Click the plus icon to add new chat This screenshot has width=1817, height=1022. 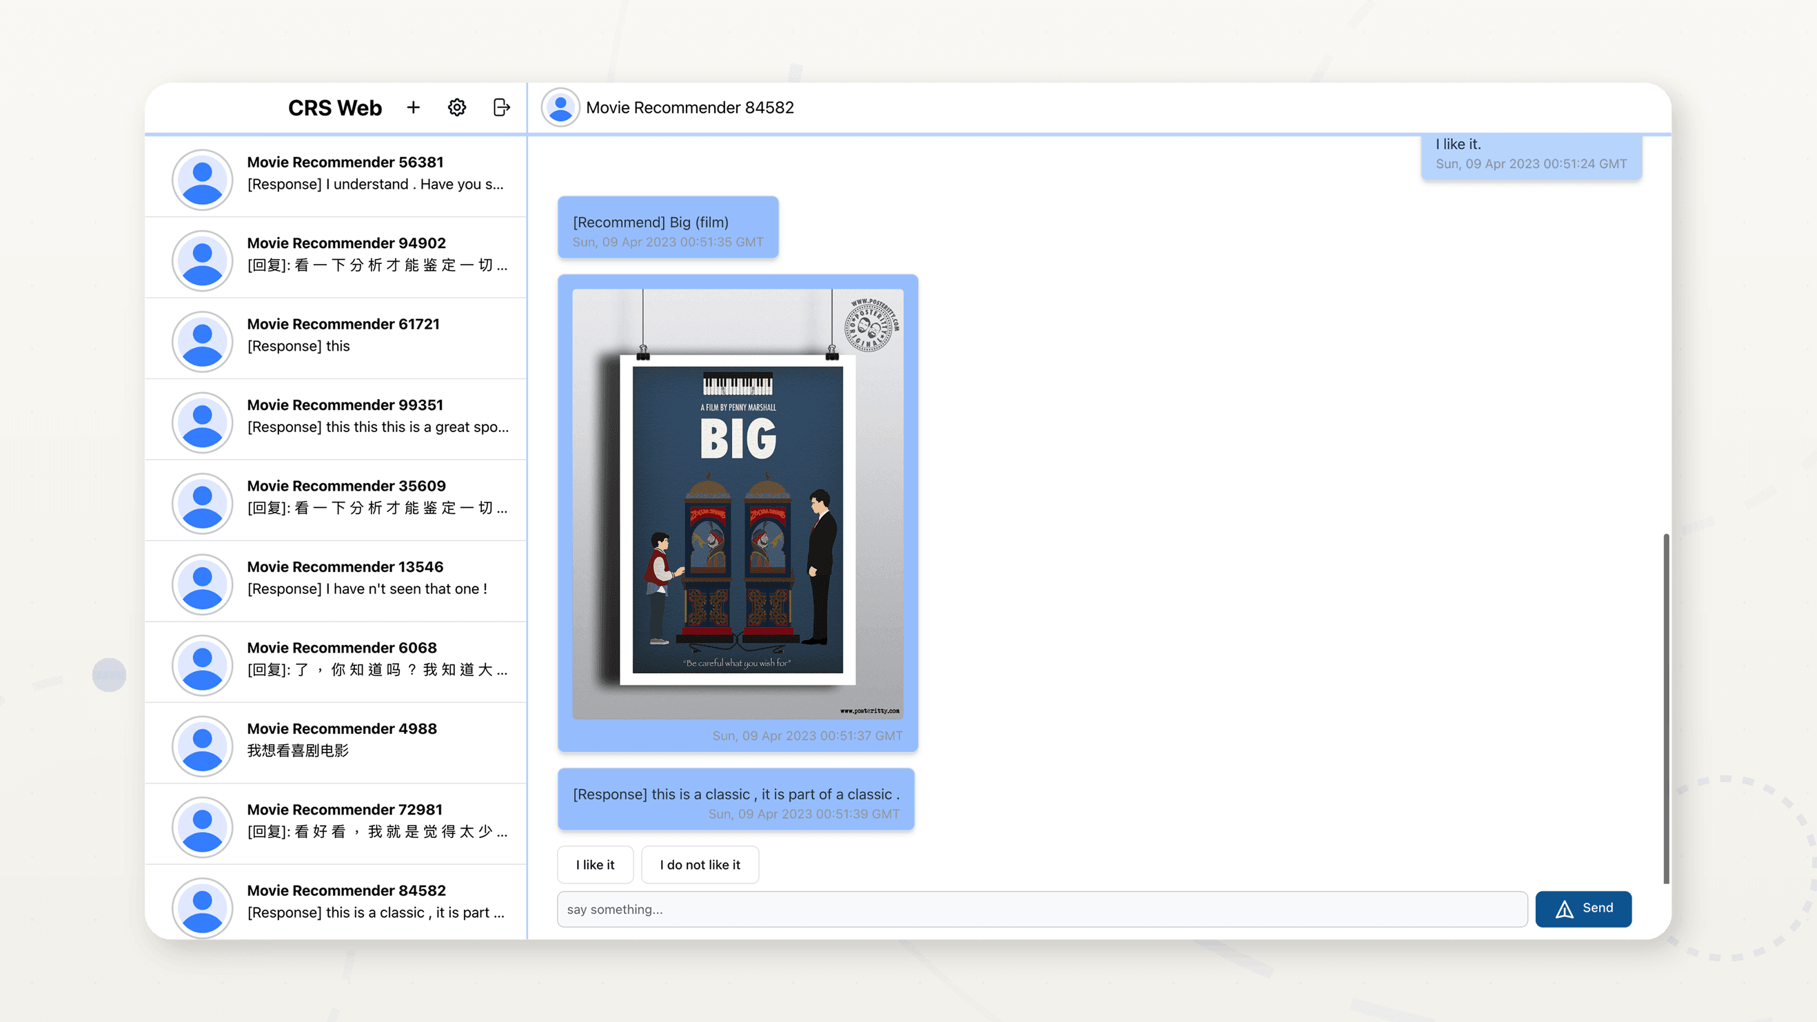pos(414,108)
